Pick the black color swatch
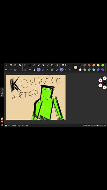Viewport: 107px width, 190px height. [x=80, y=65]
